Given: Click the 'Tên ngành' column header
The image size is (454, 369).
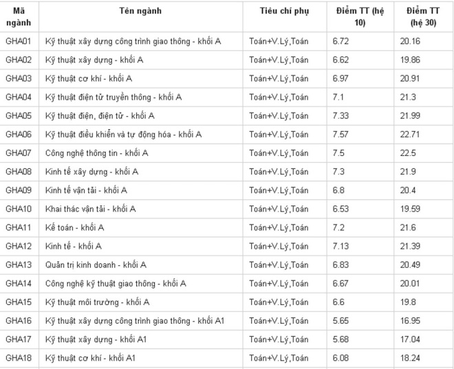Looking at the screenshot, I should click(140, 11).
